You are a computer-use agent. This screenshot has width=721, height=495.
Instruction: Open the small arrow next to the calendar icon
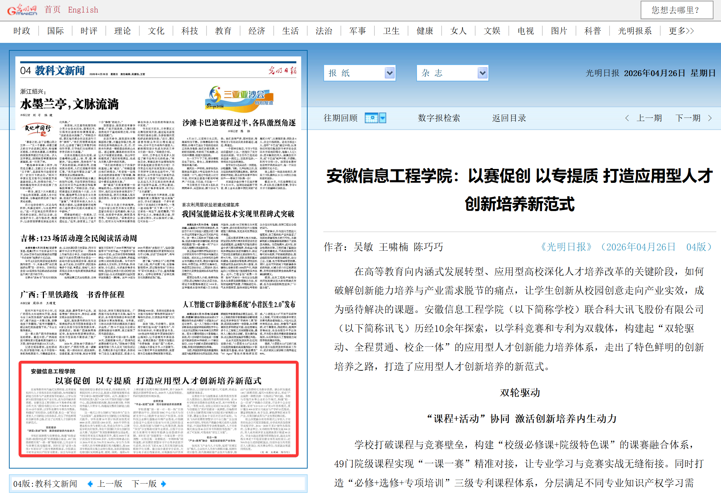click(x=382, y=118)
